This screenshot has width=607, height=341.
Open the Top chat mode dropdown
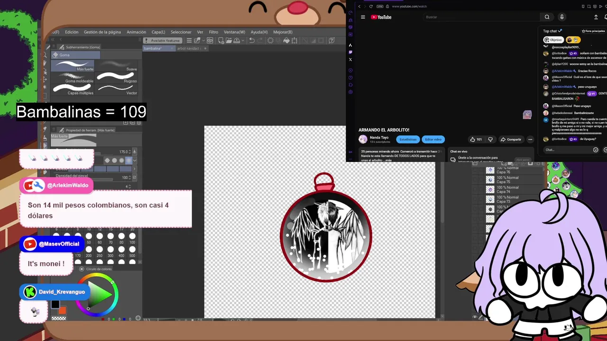coord(552,31)
